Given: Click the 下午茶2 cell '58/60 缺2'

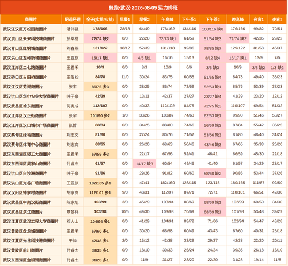Looking at the screenshot, I should [x=213, y=174].
